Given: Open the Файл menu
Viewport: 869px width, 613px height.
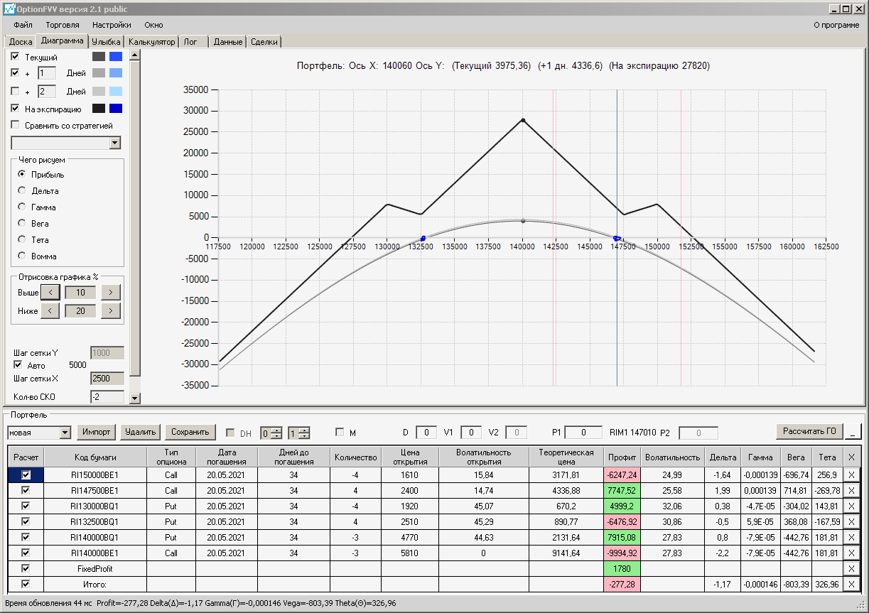Looking at the screenshot, I should pyautogui.click(x=23, y=25).
